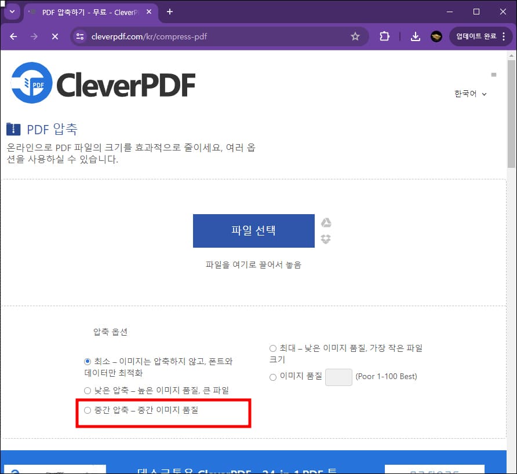Image resolution: width=517 pixels, height=474 pixels.
Task: Maximize the browser window
Action: [x=476, y=12]
